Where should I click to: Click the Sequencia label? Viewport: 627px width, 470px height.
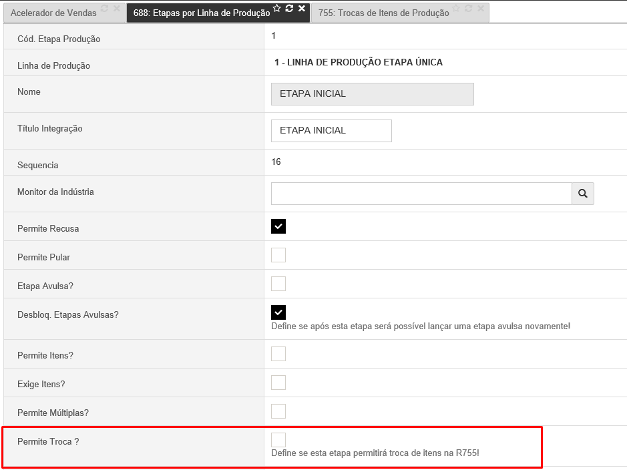click(x=37, y=166)
